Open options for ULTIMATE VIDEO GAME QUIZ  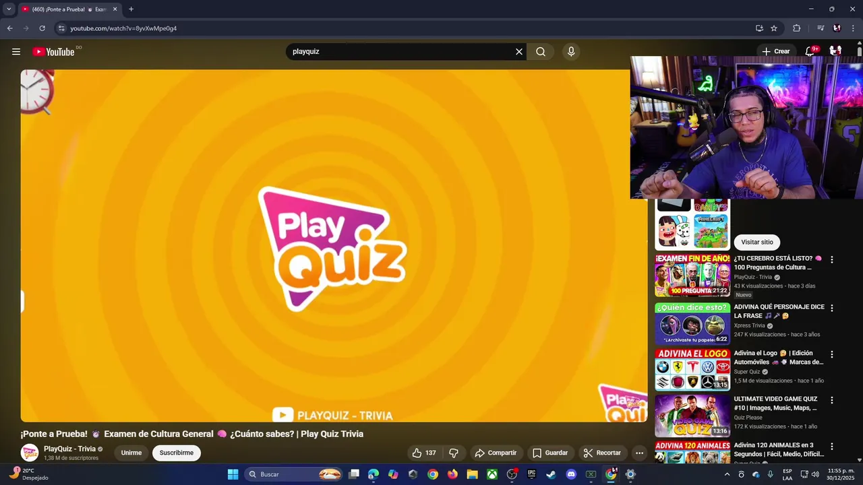pyautogui.click(x=831, y=400)
